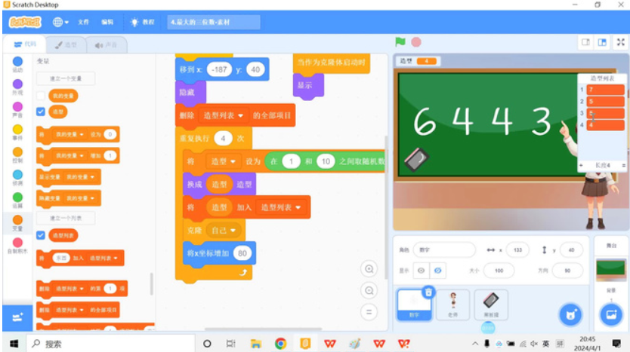Click the sprite x coordinate field
The image size is (630, 352).
tap(517, 249)
